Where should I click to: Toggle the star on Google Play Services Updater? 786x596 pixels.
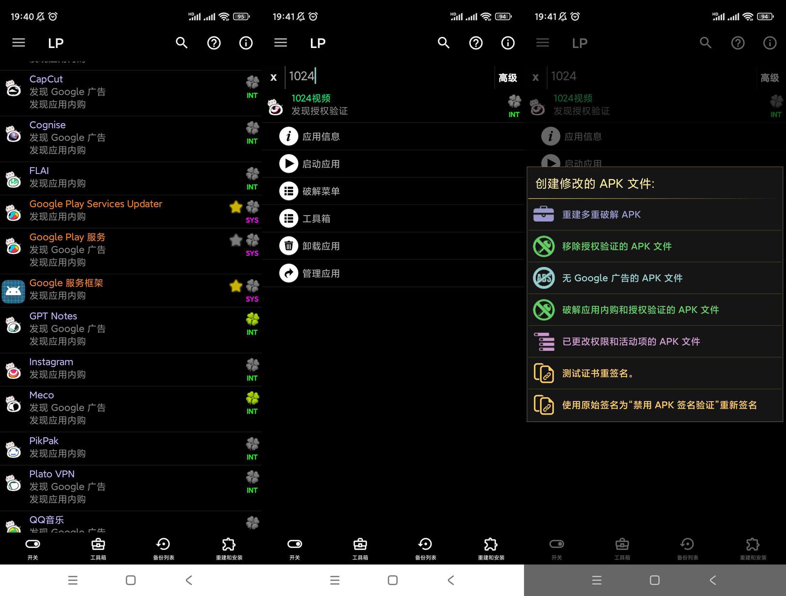coord(236,207)
